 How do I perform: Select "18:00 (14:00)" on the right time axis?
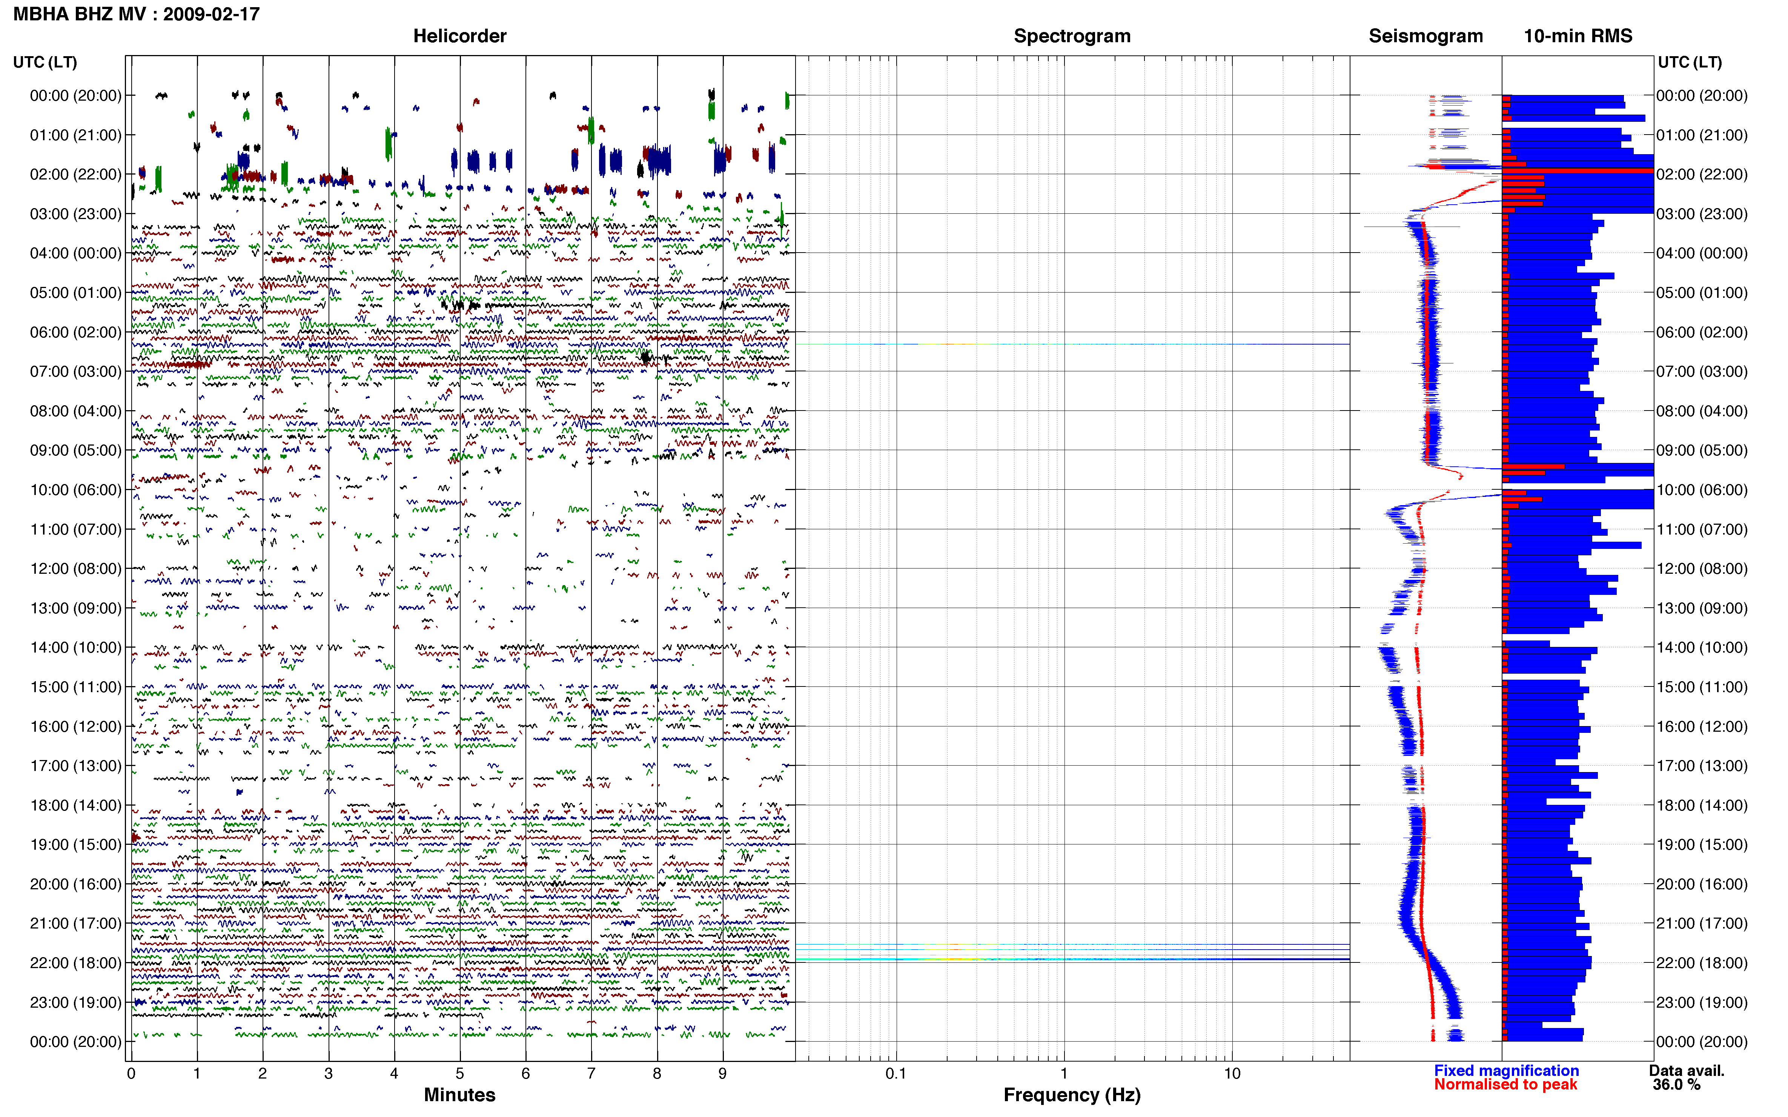pos(1702,805)
